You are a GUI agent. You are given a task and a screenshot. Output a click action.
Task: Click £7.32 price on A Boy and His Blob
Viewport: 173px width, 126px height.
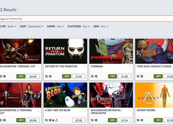[x=79, y=120]
